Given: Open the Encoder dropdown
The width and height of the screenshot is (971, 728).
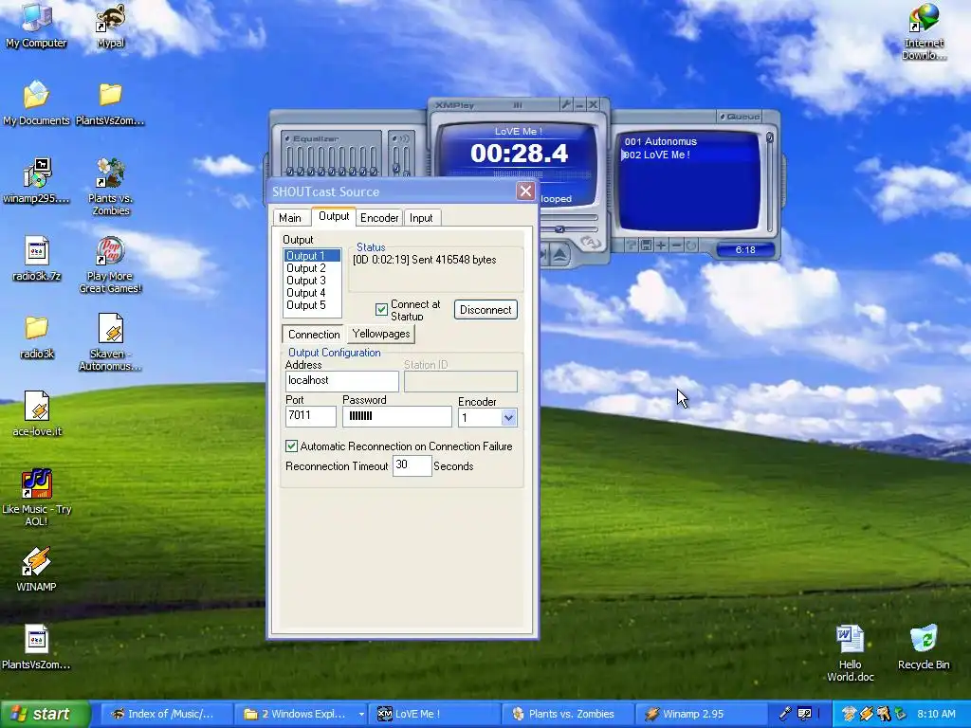Looking at the screenshot, I should pos(508,417).
